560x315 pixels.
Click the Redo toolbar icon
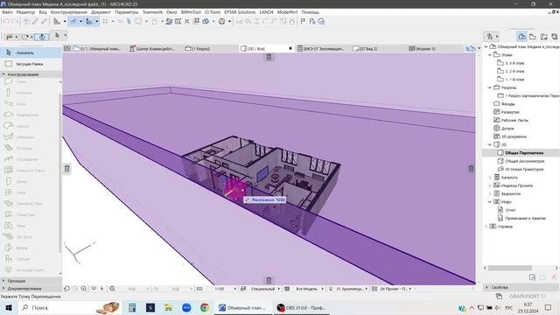point(15,21)
